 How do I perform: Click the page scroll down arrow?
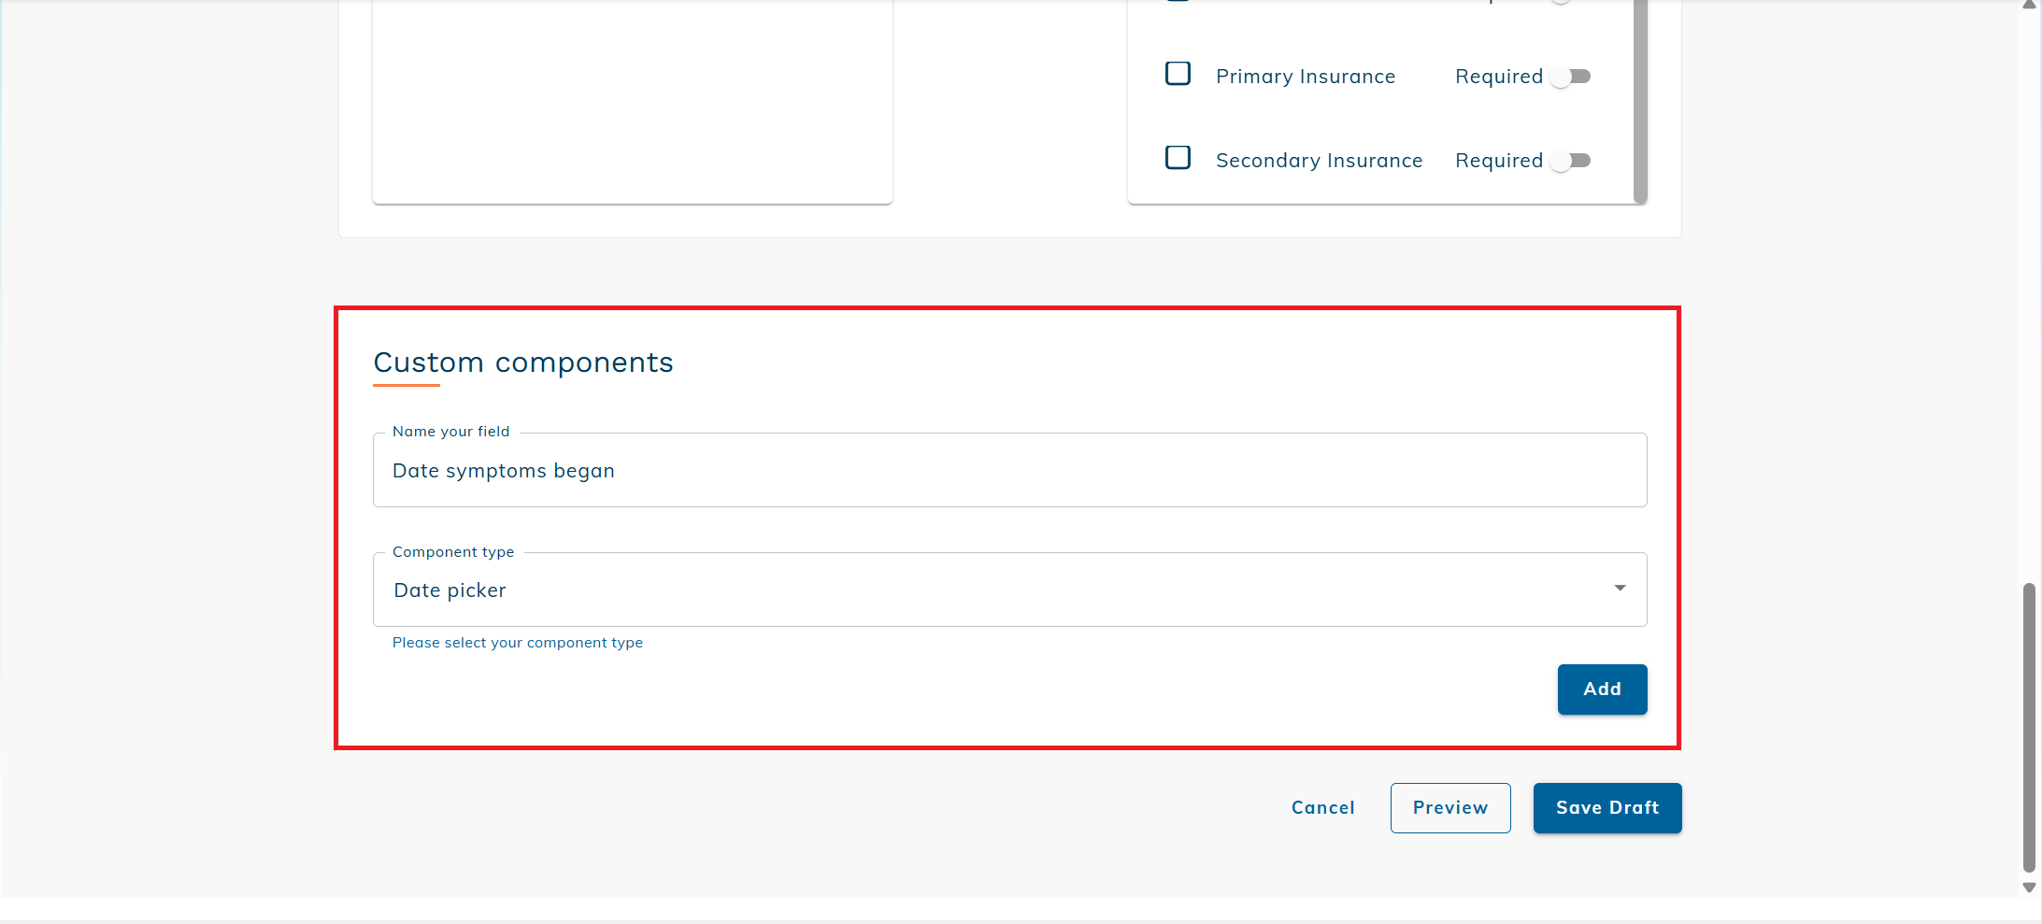coord(2029,888)
